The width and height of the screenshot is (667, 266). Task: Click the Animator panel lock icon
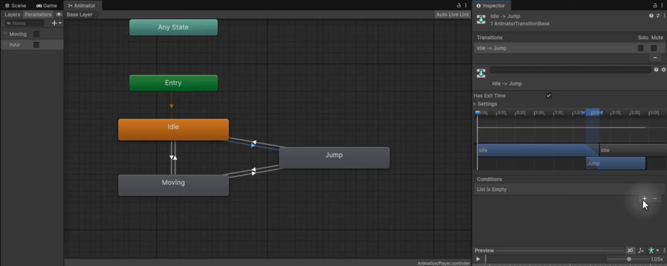[x=459, y=5]
